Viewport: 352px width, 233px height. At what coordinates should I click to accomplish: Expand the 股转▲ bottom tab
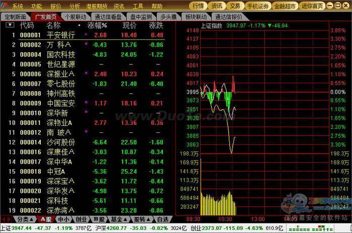142,219
